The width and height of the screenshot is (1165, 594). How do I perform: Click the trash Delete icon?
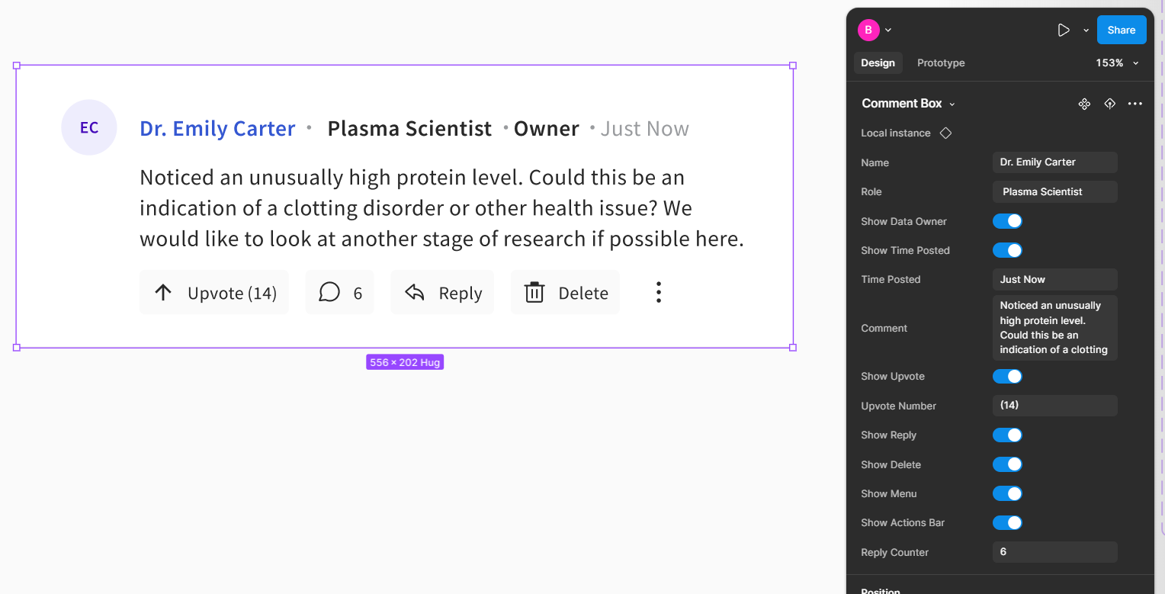534,292
